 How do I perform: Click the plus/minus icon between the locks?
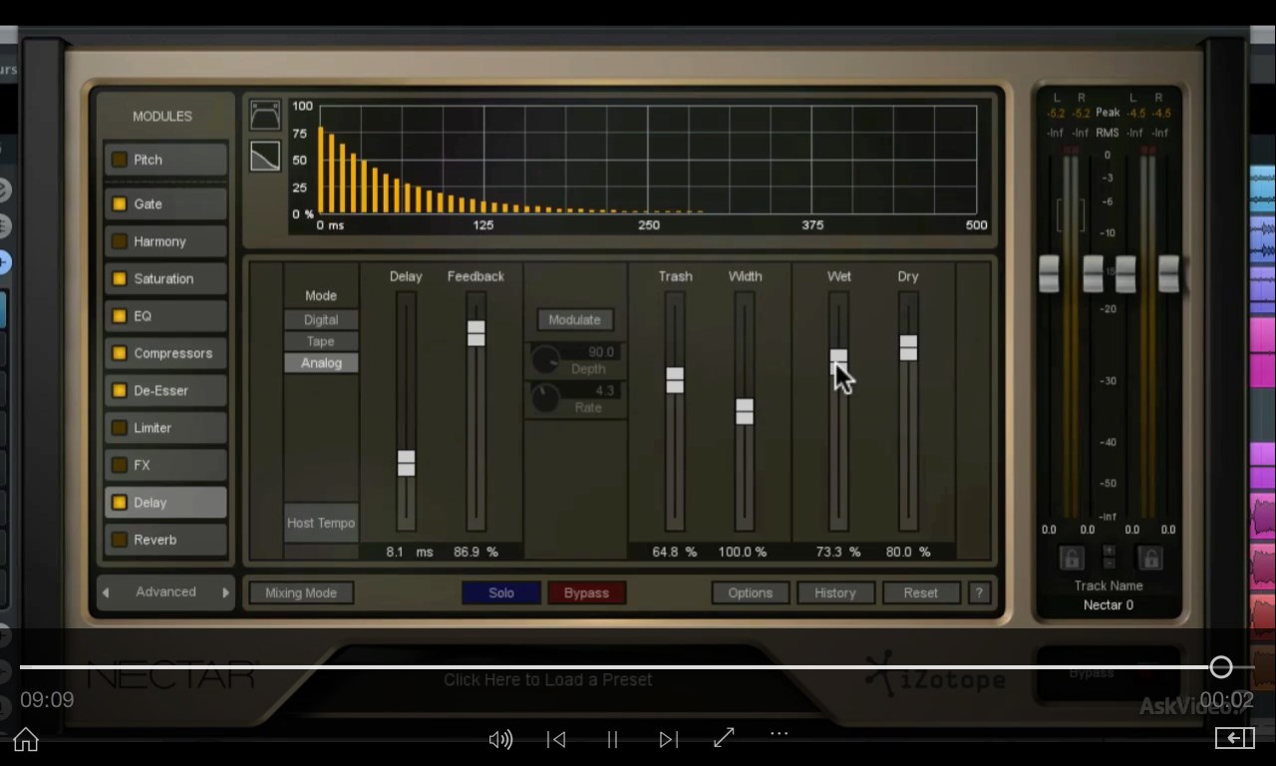[x=1110, y=557]
